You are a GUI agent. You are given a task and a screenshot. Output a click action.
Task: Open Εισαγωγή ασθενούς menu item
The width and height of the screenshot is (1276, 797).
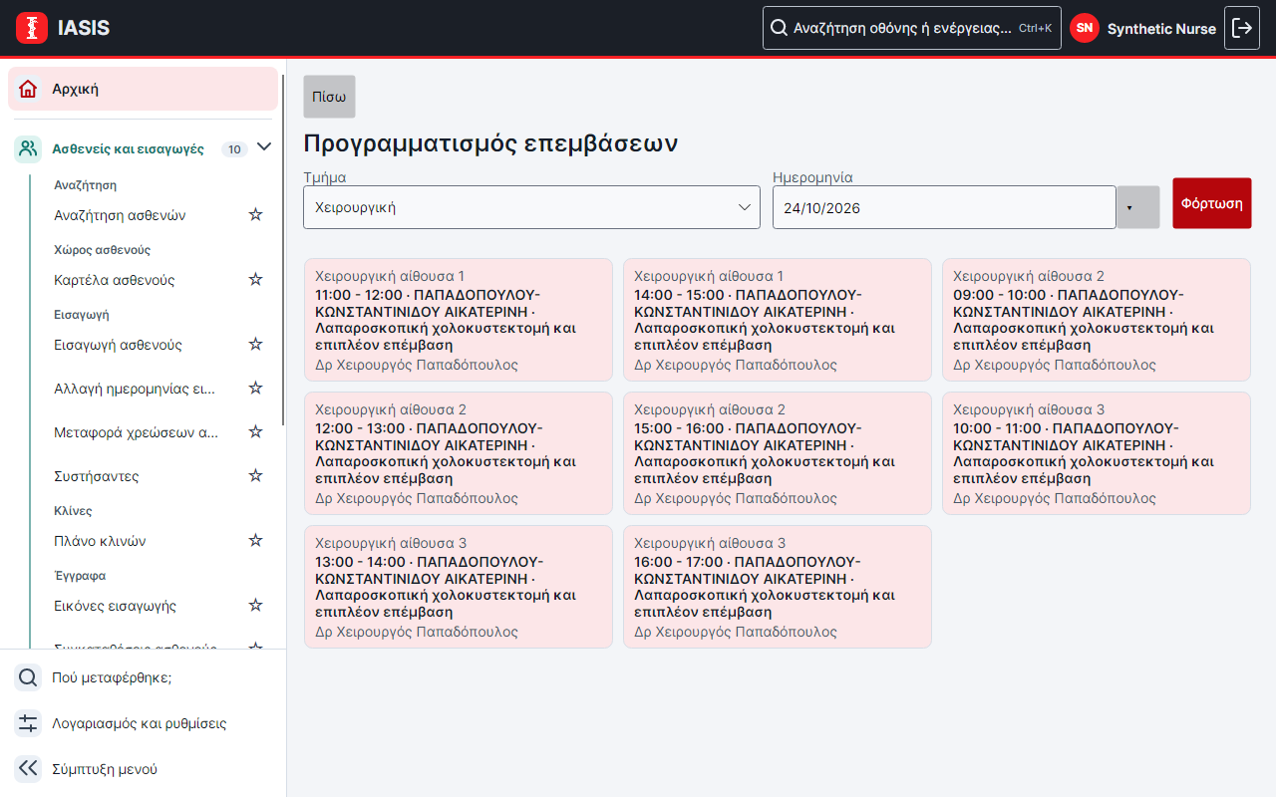[118, 345]
